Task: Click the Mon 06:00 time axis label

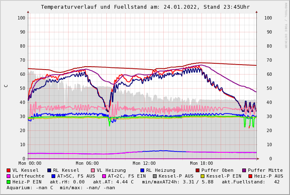Action: point(87,164)
